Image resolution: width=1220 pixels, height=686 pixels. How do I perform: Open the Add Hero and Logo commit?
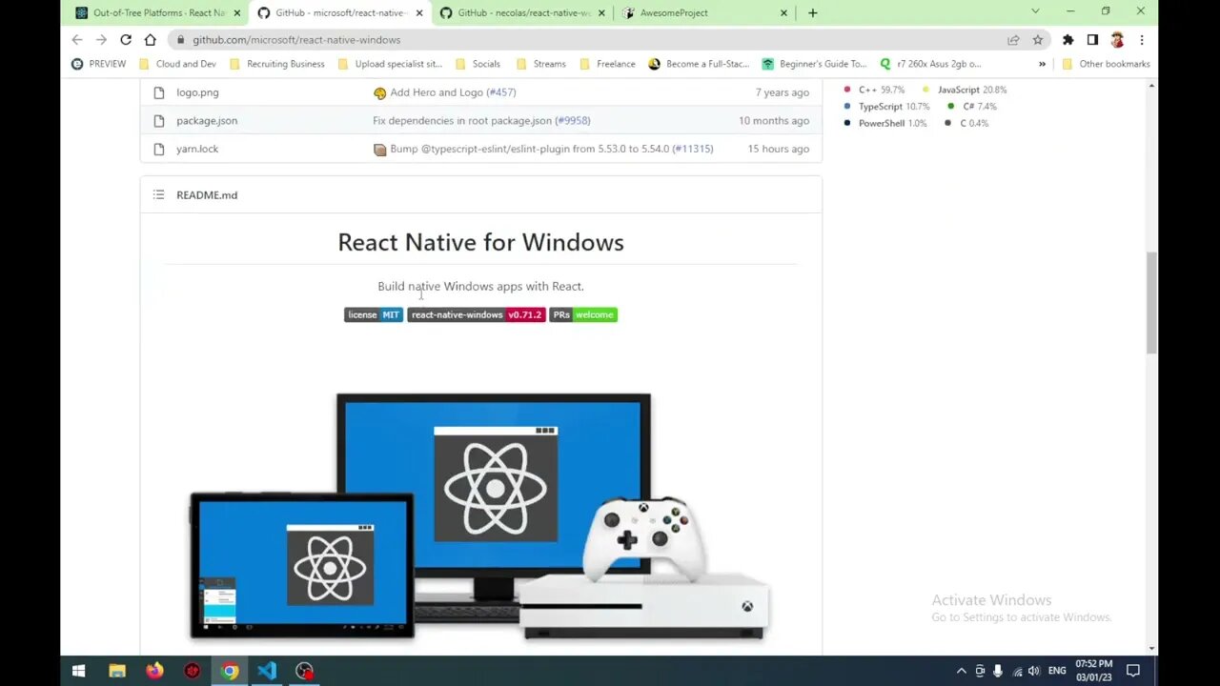tap(437, 92)
